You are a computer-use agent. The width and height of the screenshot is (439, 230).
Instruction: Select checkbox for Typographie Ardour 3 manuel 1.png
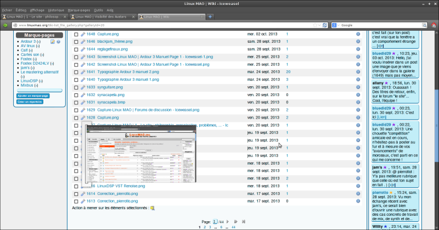point(76,80)
